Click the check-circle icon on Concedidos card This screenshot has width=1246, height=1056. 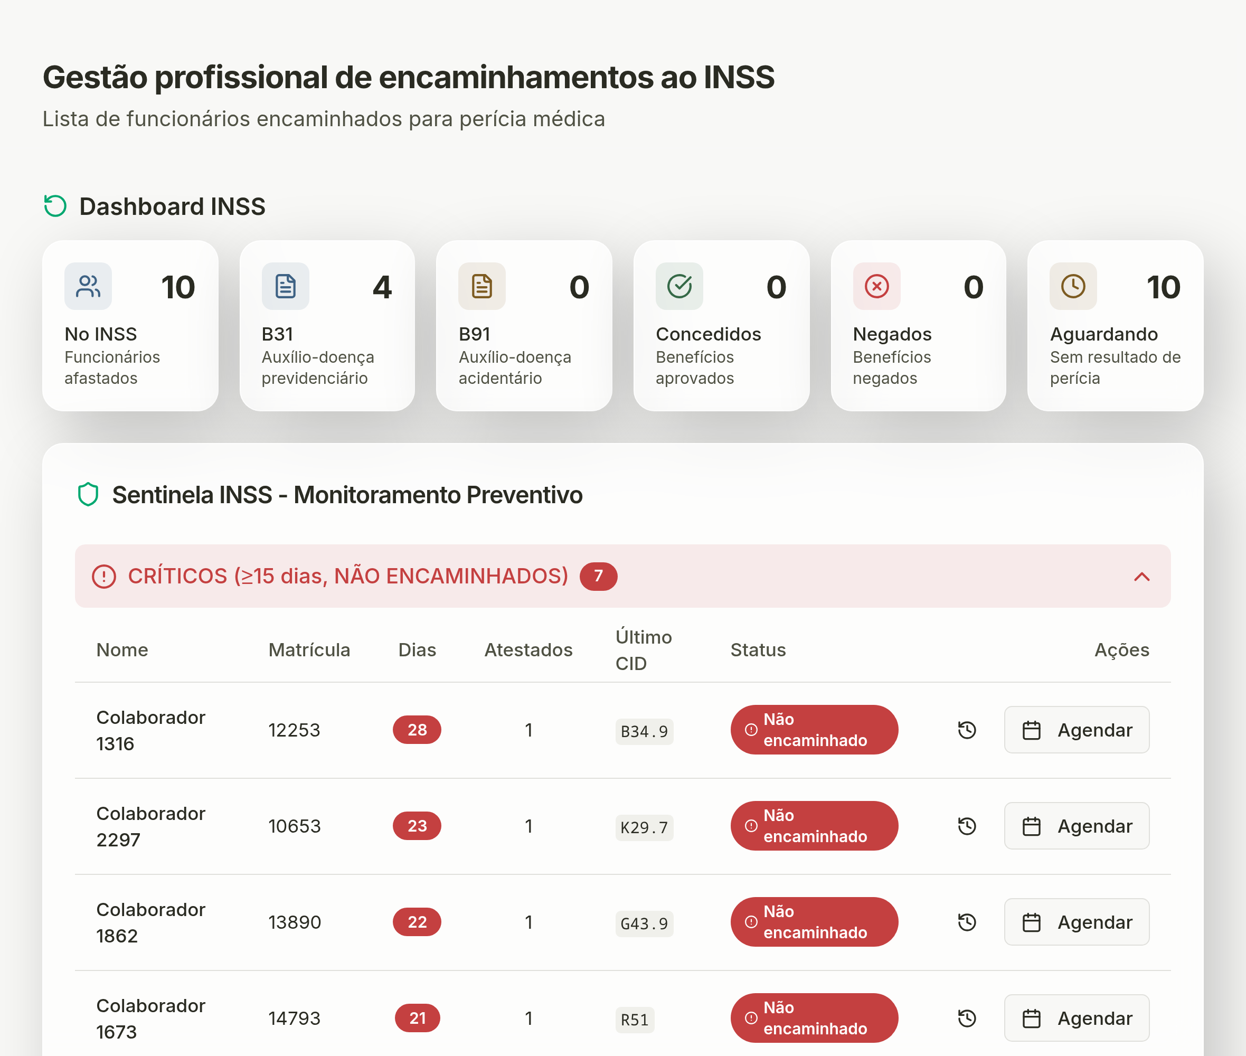(679, 286)
